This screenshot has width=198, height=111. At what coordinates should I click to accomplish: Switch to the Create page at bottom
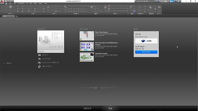click(110, 108)
